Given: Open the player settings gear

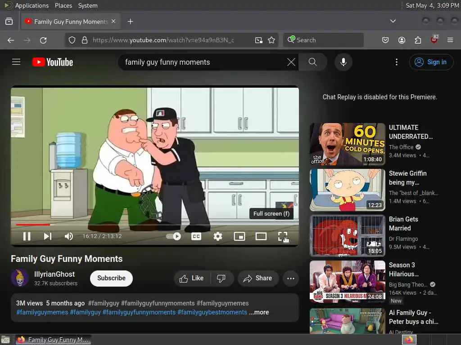Looking at the screenshot, I should (x=218, y=236).
